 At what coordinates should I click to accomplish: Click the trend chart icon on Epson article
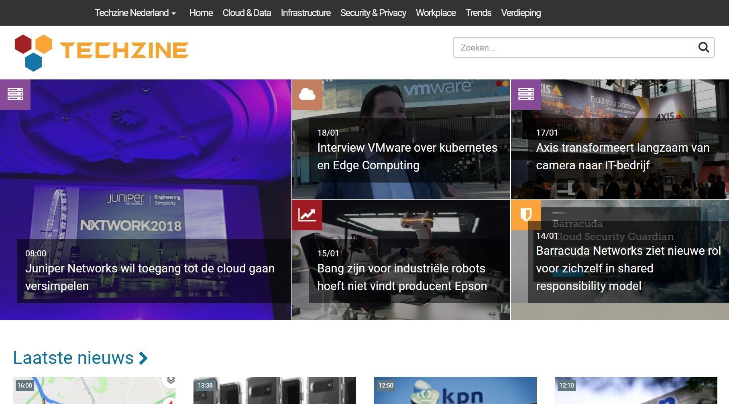pos(307,215)
